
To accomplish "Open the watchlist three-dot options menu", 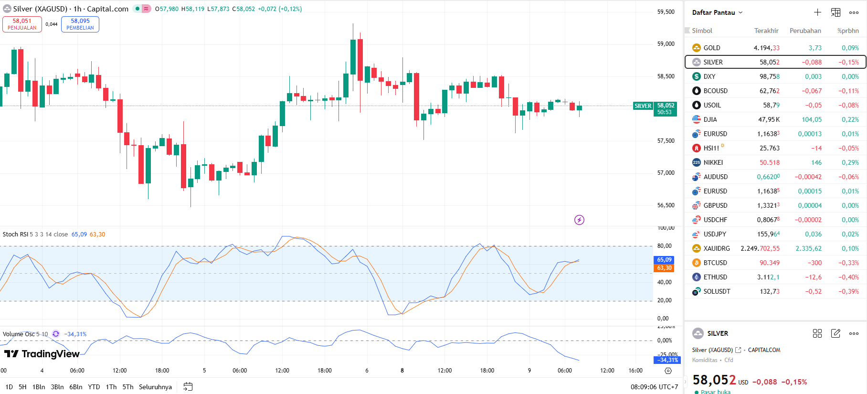I will pyautogui.click(x=854, y=12).
